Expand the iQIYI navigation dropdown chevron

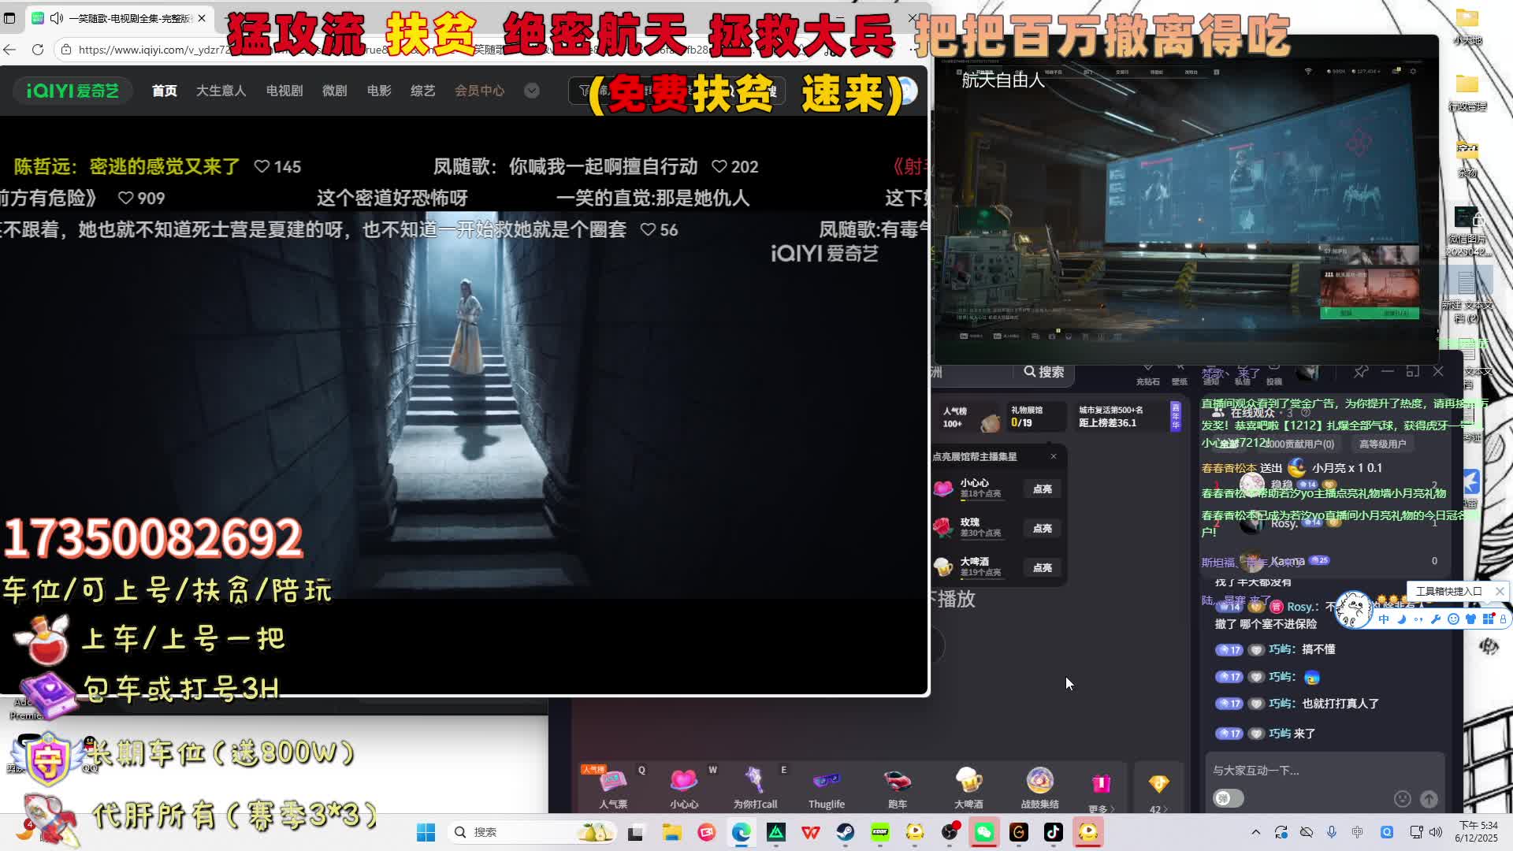coord(532,91)
